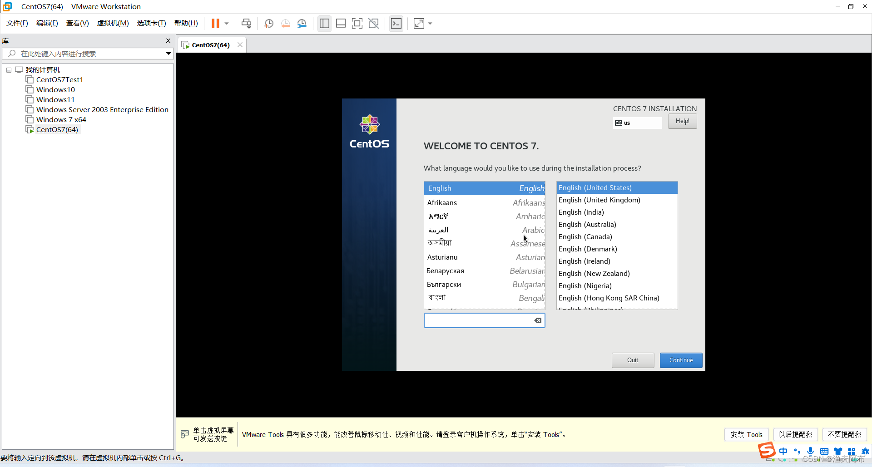Open the power options dropdown arrow beside pause
The image size is (872, 467).
tap(226, 23)
